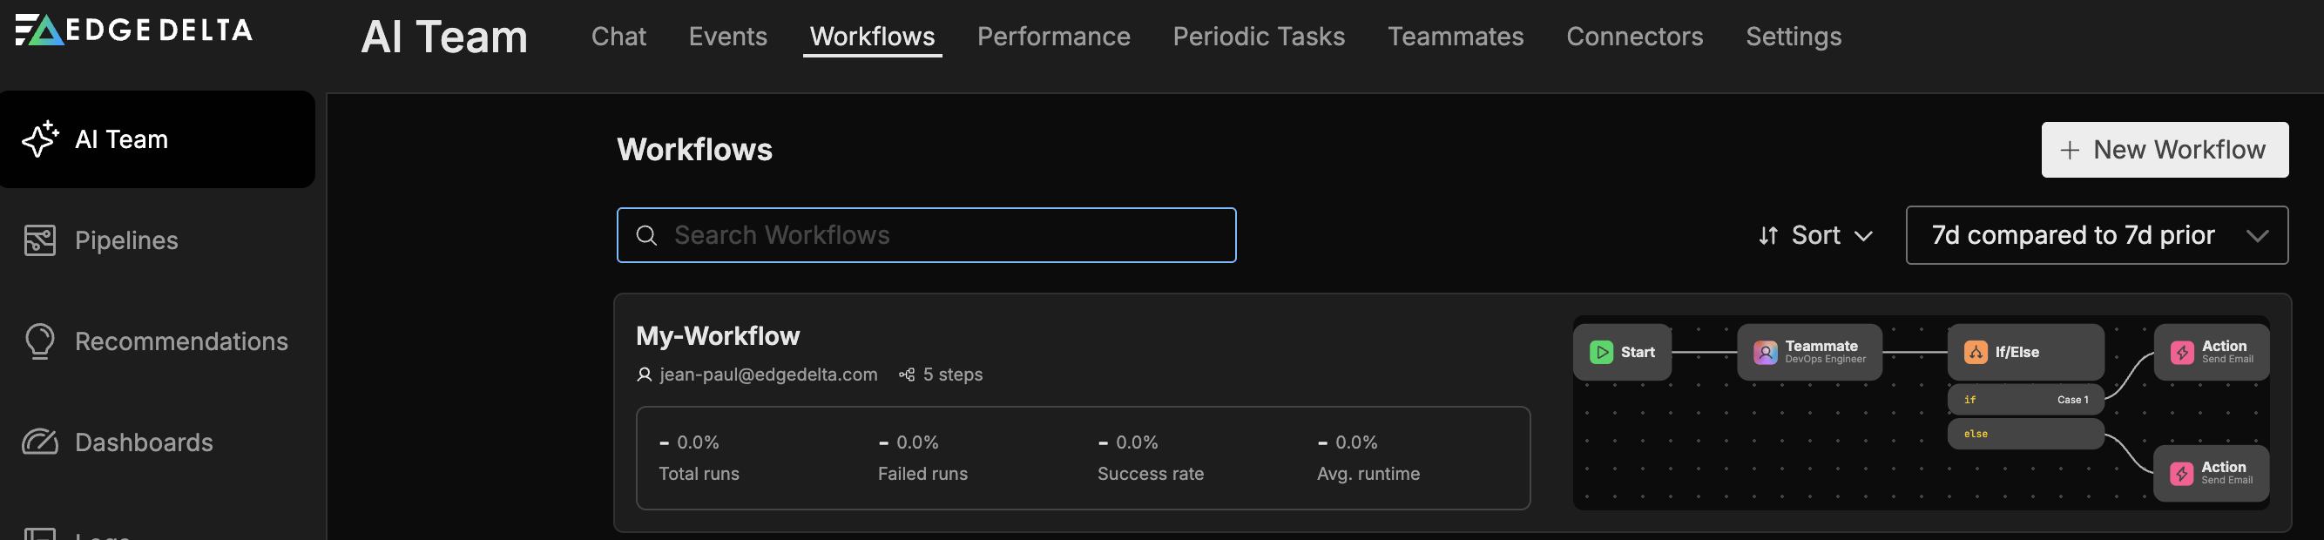Open Pipelines from the sidebar icon

(40, 240)
